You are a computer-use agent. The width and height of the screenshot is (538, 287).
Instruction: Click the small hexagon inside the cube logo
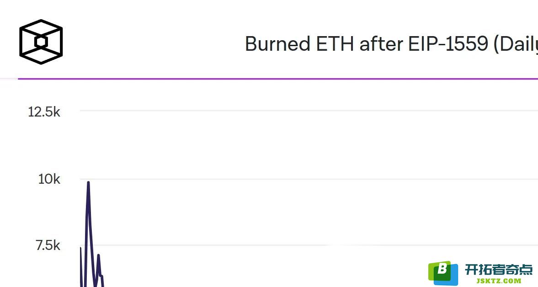tap(41, 42)
